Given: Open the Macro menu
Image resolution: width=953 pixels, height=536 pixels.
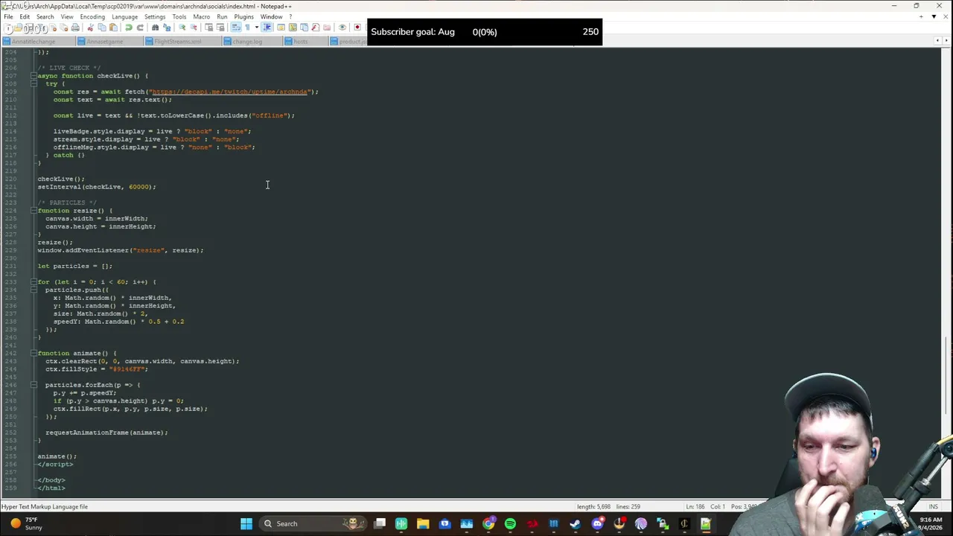Looking at the screenshot, I should coord(201,16).
